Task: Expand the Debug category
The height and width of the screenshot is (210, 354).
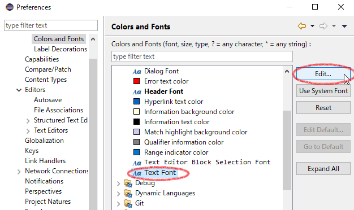Action: (119, 183)
